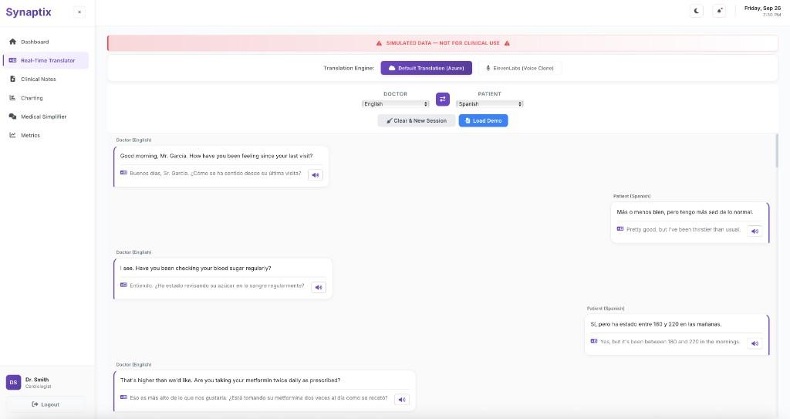Click the translation icon beside 'Entiendo' text
This screenshot has width=790, height=419.
click(123, 286)
